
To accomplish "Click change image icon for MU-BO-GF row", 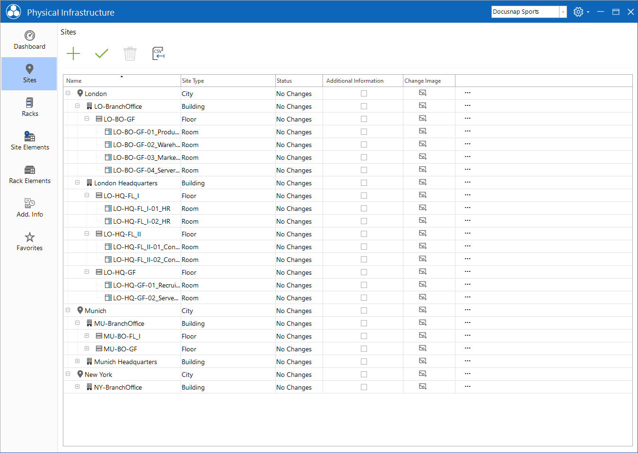I will (x=423, y=348).
